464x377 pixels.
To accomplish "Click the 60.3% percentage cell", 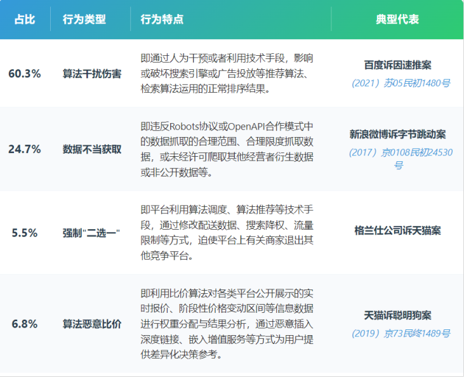I will pyautogui.click(x=25, y=74).
